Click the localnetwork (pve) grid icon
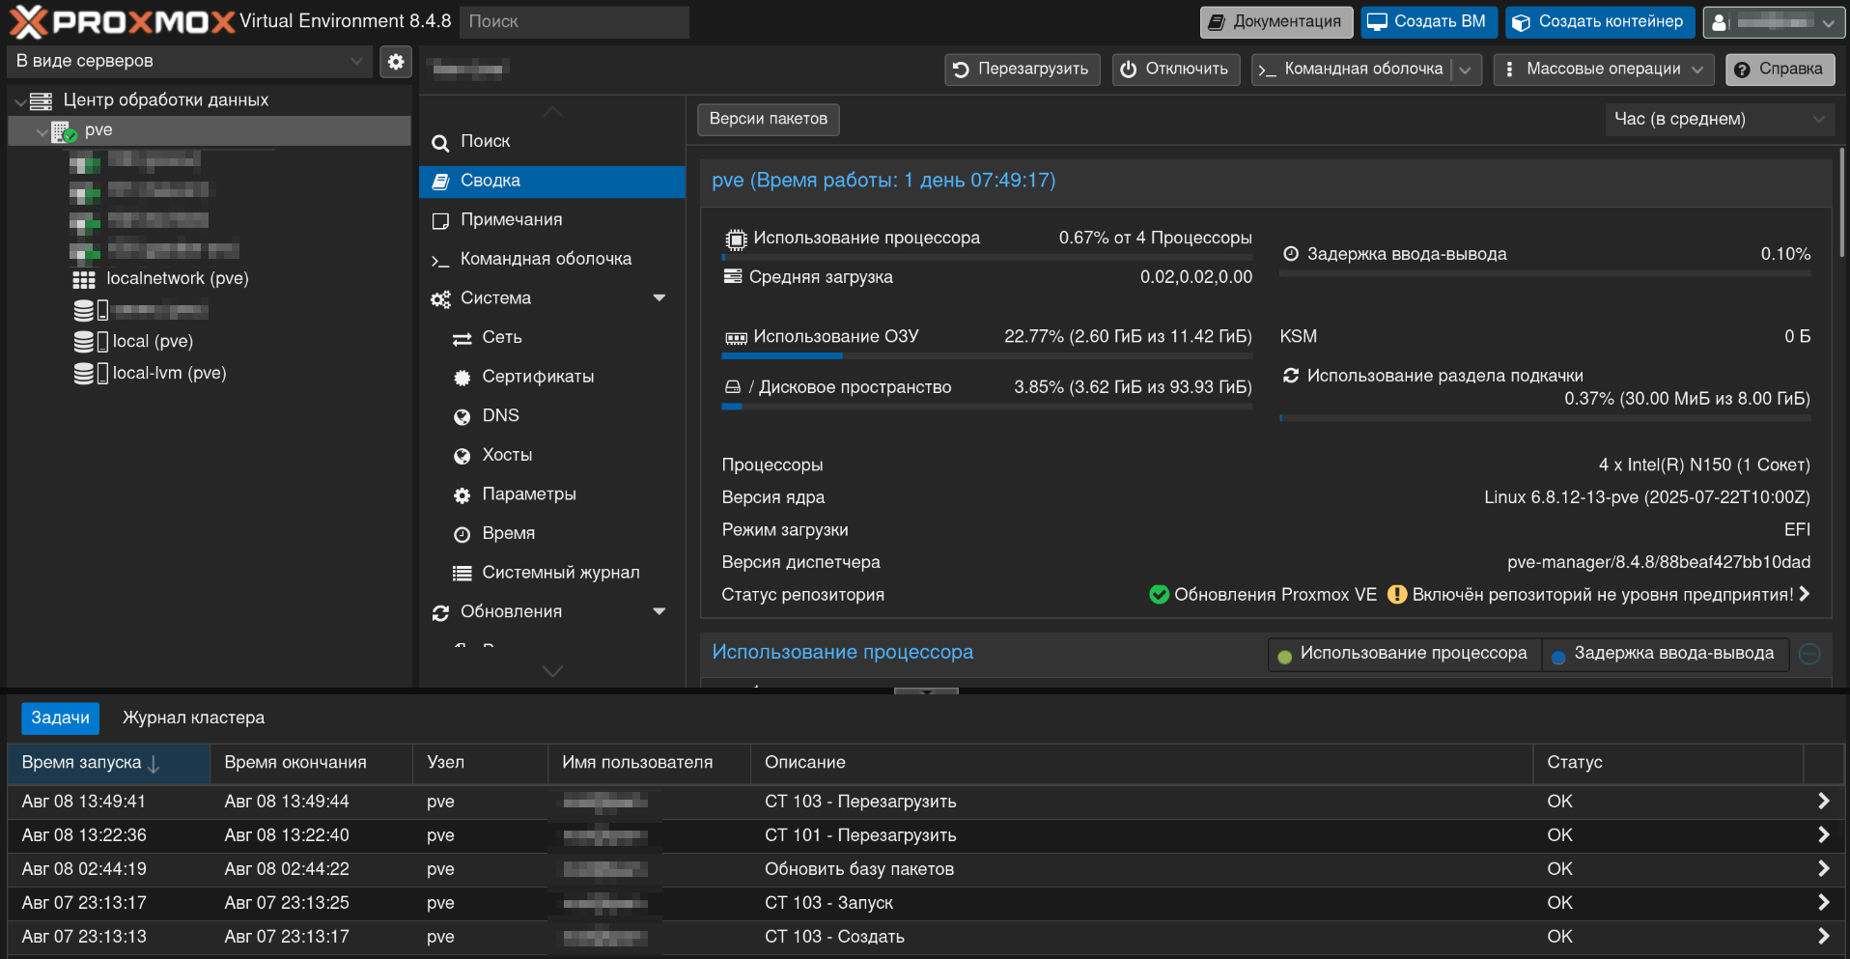 click(84, 280)
